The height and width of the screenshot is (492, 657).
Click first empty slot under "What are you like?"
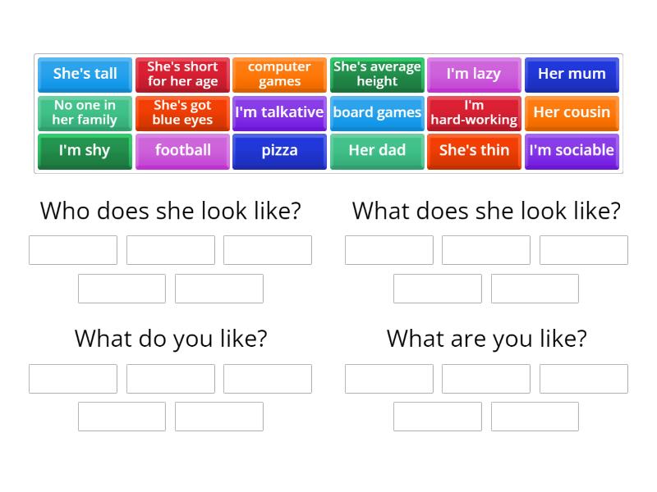click(389, 378)
